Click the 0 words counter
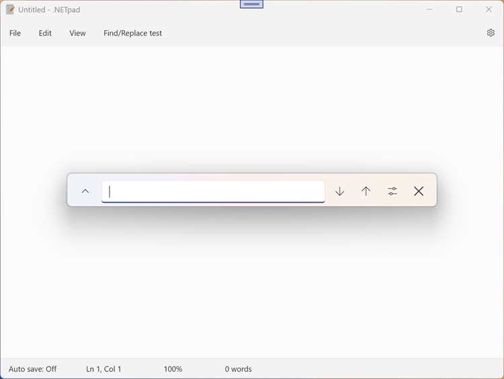This screenshot has height=379, width=504. click(238, 369)
